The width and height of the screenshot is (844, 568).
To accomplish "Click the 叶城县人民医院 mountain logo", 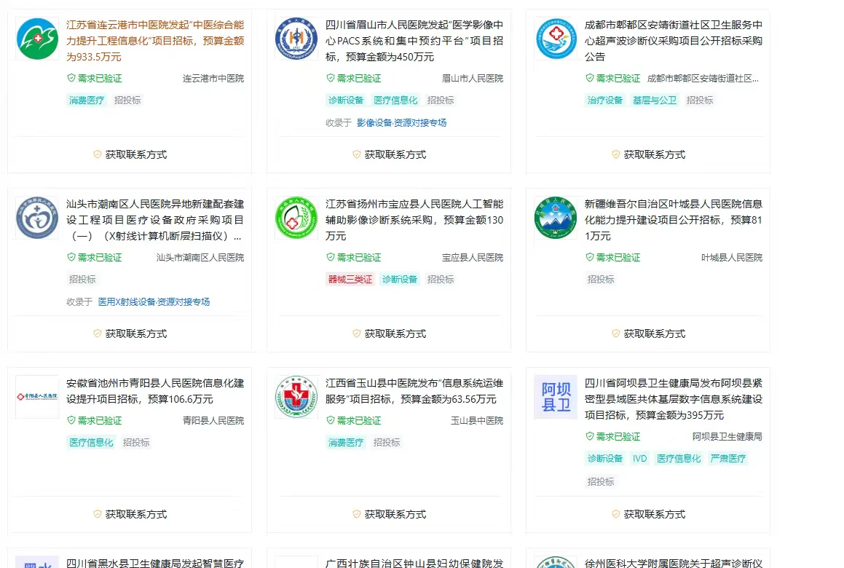I will (556, 216).
